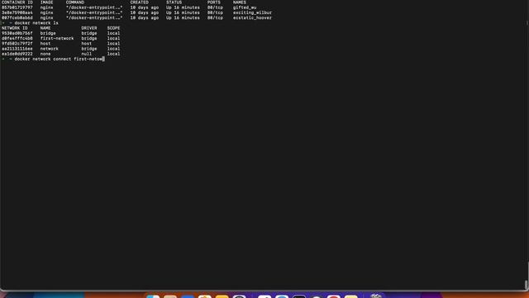
Task: Click the STATUS column header
Action: click(174, 2)
